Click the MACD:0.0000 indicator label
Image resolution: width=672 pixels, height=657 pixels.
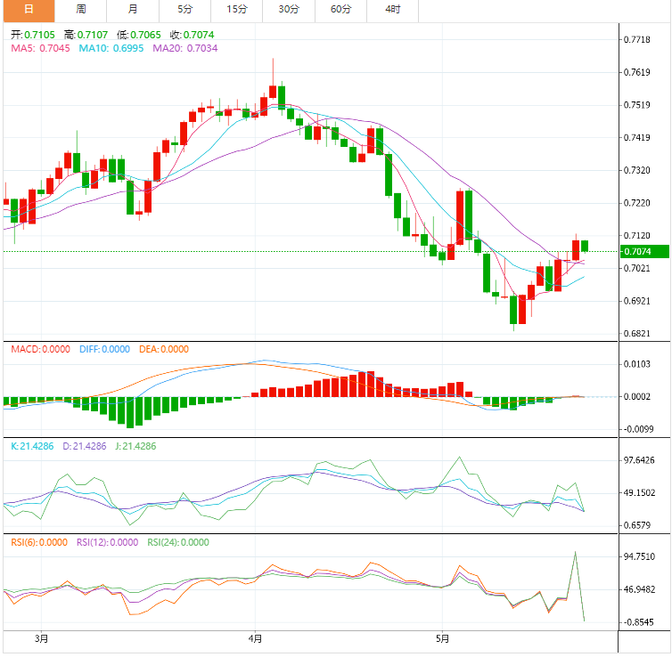coord(40,349)
